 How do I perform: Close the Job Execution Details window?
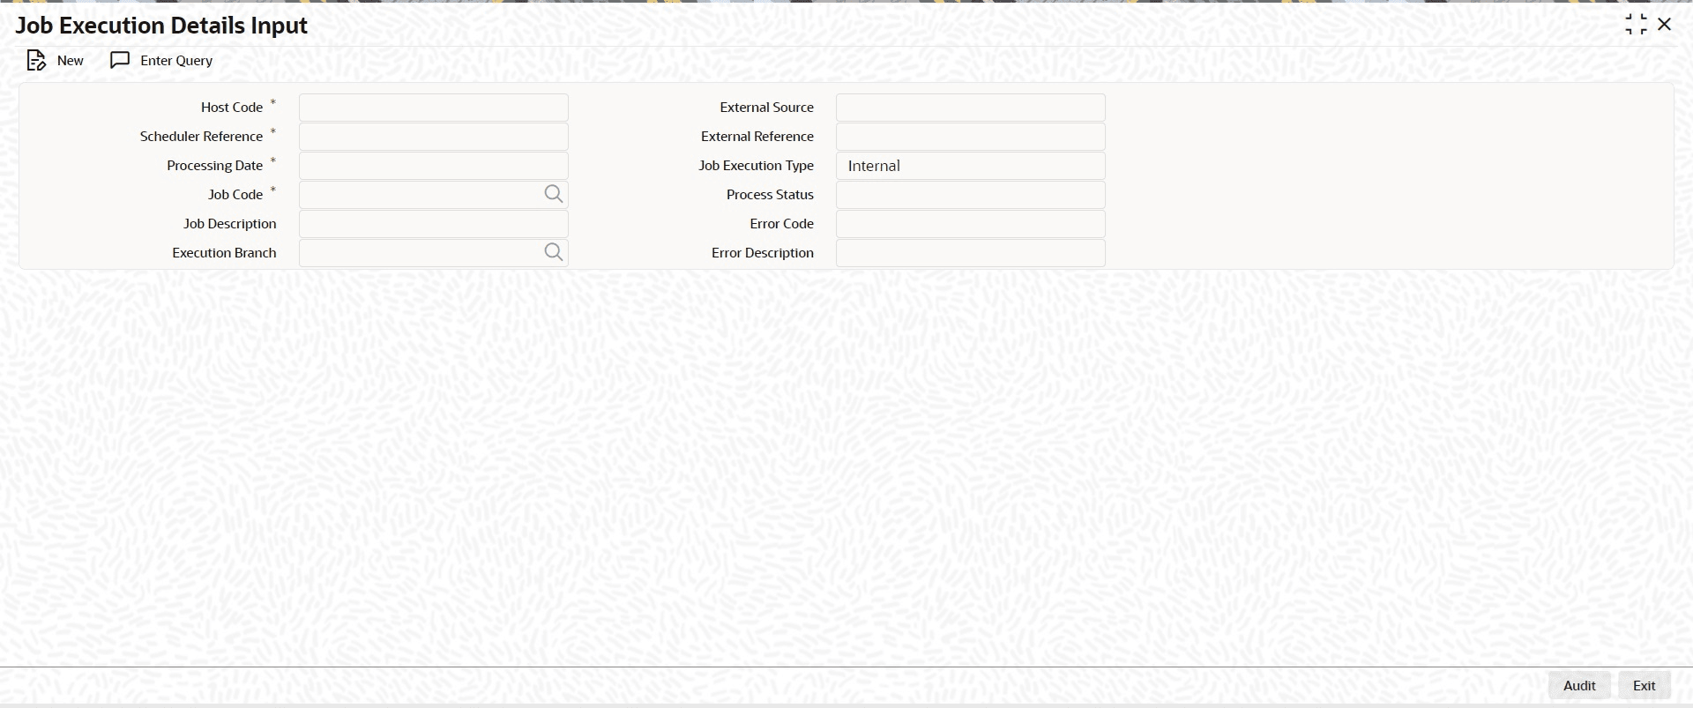pyautogui.click(x=1665, y=25)
